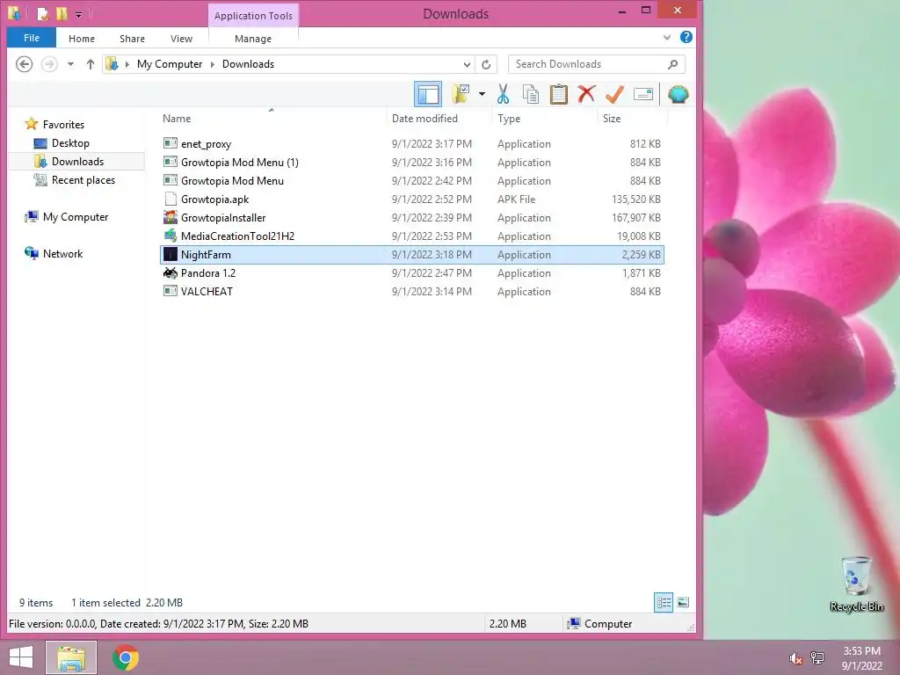Copy using the two-pages icon

tap(530, 94)
